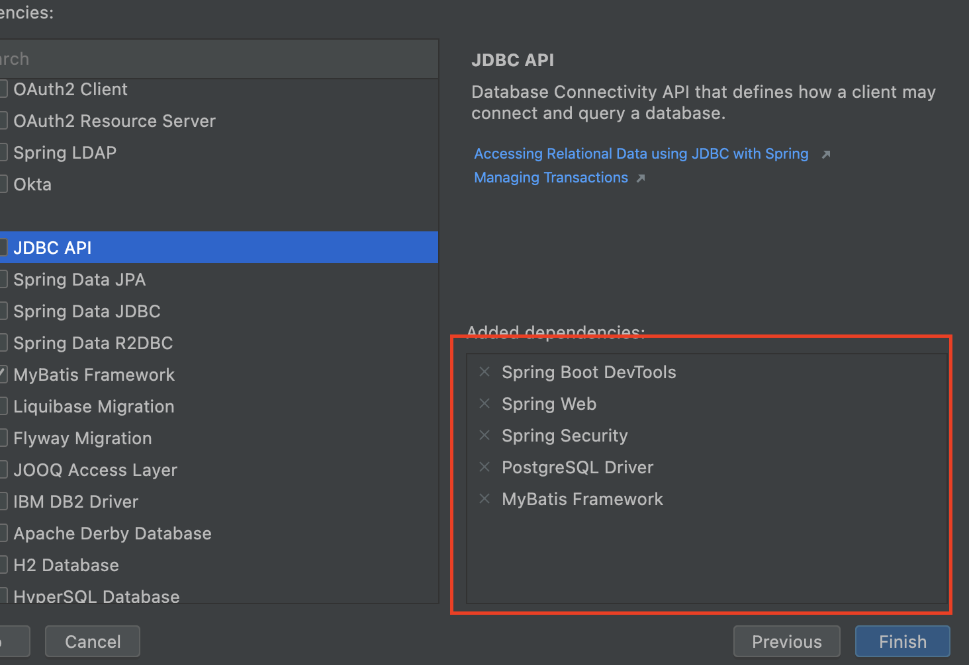Enable the Liquibase Migration checkbox
The width and height of the screenshot is (969, 665).
coord(3,407)
